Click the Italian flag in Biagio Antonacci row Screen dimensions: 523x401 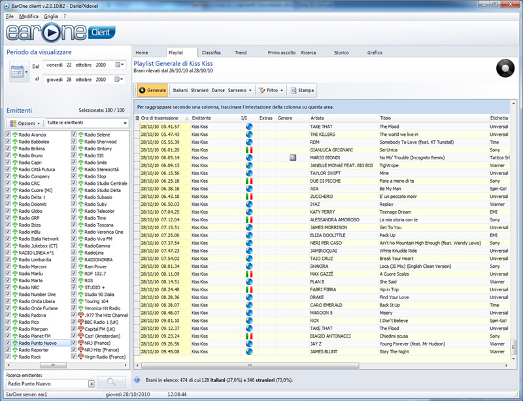tap(249, 336)
